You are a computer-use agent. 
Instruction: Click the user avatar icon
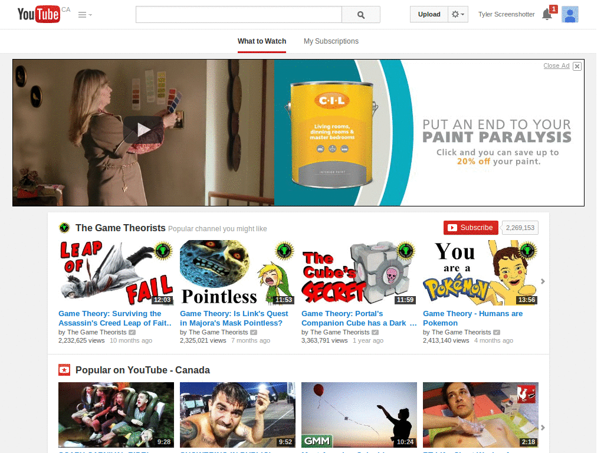(x=570, y=14)
